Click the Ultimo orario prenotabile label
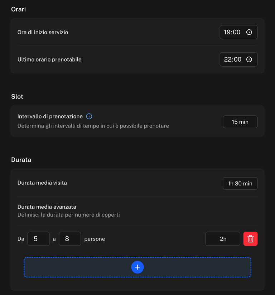Image resolution: width=275 pixels, height=295 pixels. [x=49, y=59]
